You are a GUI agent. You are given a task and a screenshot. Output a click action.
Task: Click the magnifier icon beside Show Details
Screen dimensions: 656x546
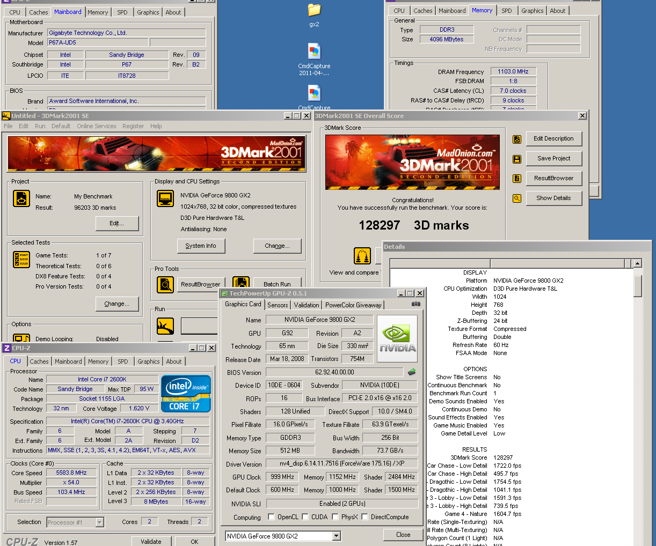point(517,198)
